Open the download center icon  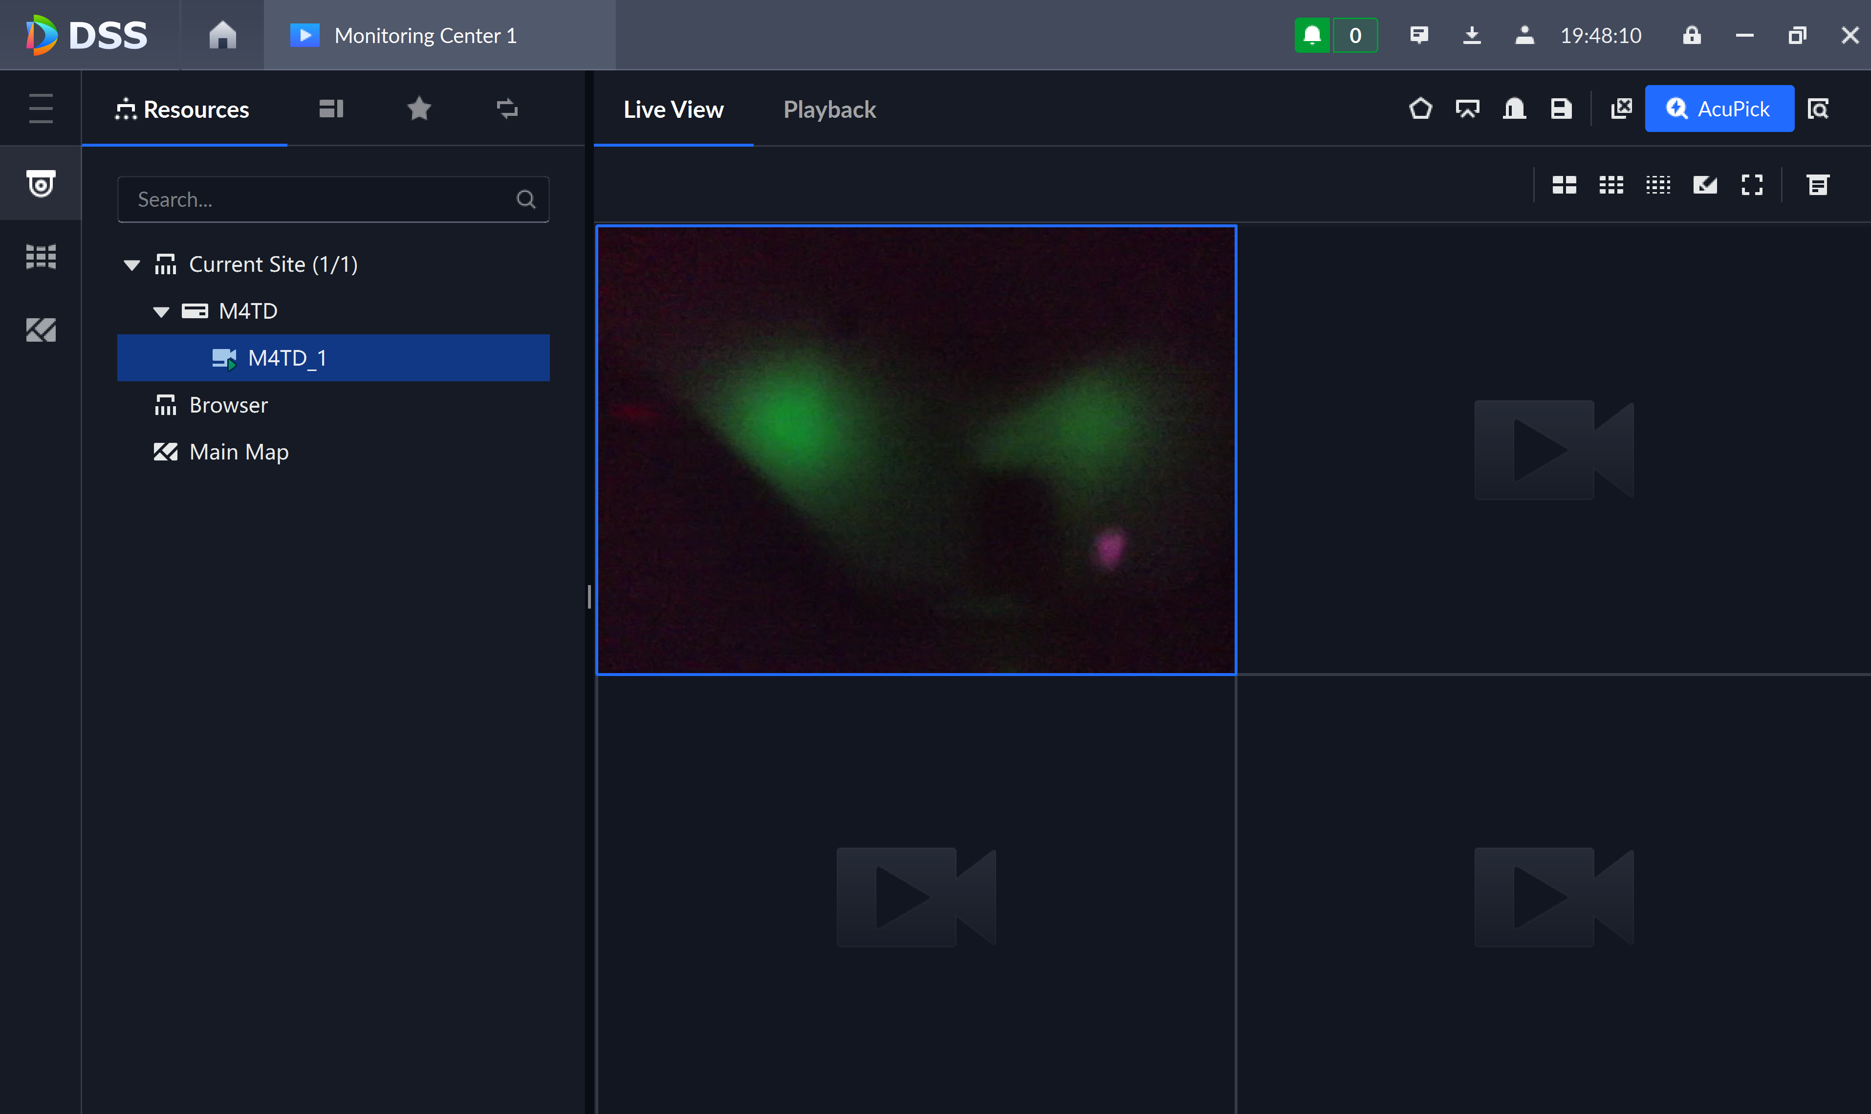point(1472,35)
